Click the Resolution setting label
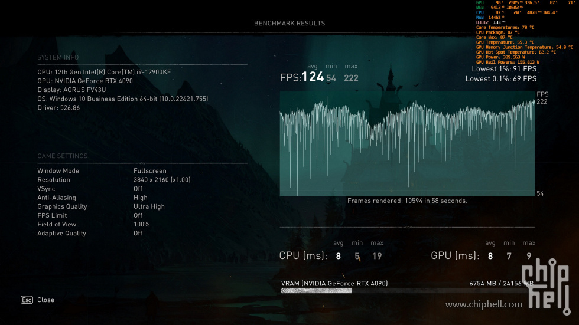Screen dimensions: 579x325 coord(54,180)
